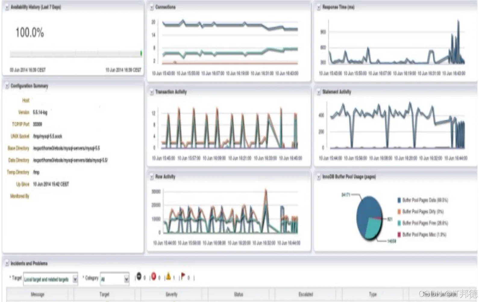Click the Version value 5.5.14-log
This screenshot has width=479, height=302.
40,112
